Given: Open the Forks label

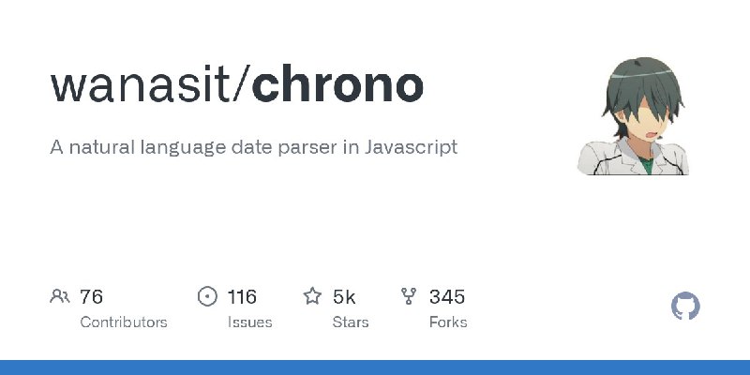Looking at the screenshot, I should 448,322.
